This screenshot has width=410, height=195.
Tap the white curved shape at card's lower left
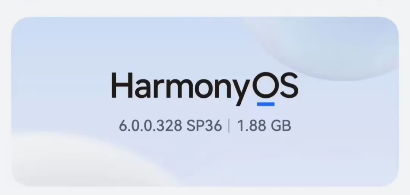pyautogui.click(x=79, y=160)
